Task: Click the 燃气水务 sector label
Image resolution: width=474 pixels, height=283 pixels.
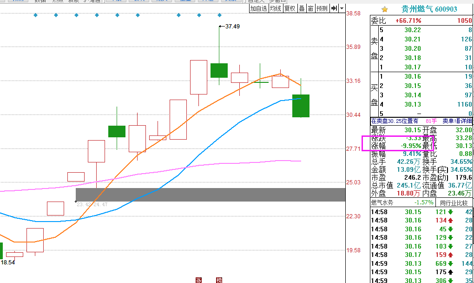Action: (x=382, y=202)
